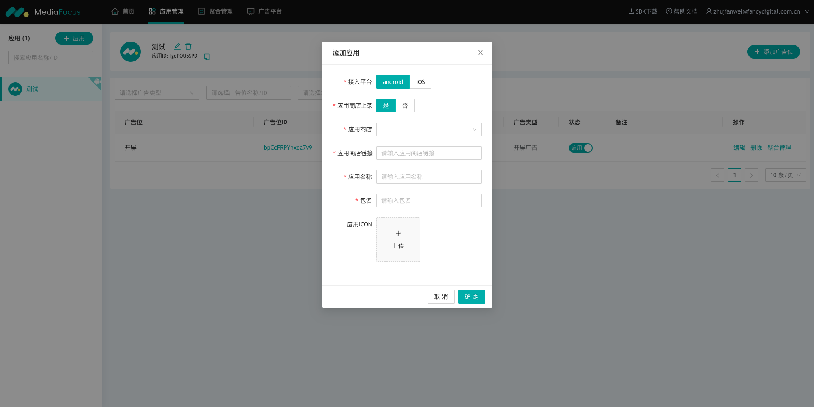Select iOS as the platform
Screen dimensions: 814x407
point(420,82)
